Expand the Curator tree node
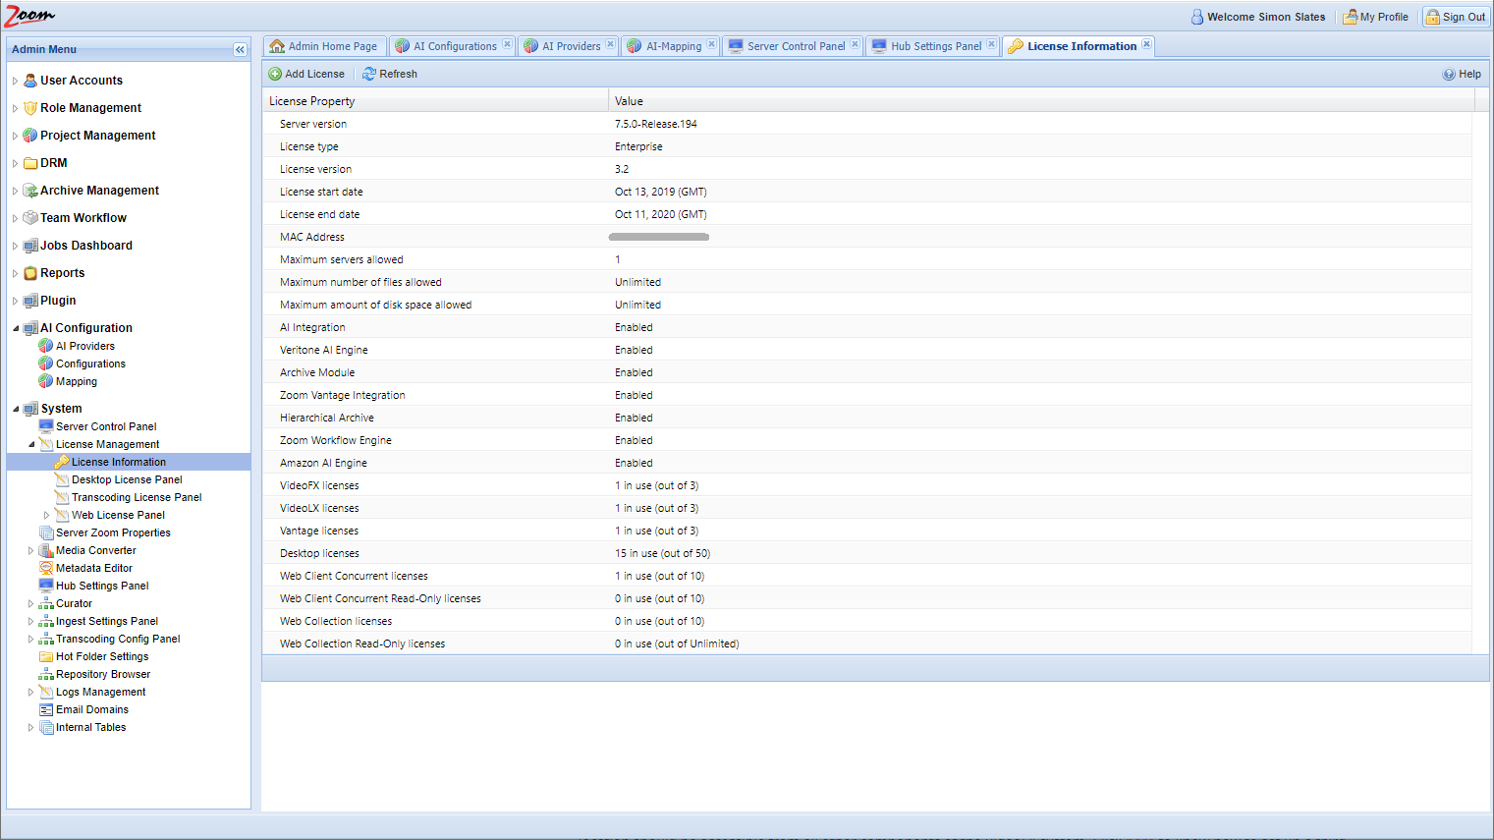 click(x=30, y=604)
